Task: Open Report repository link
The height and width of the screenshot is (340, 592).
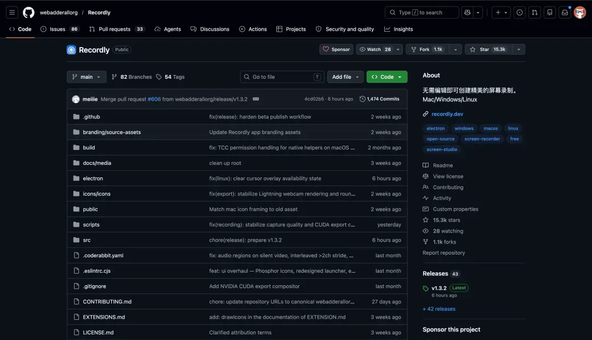Action: [x=443, y=252]
